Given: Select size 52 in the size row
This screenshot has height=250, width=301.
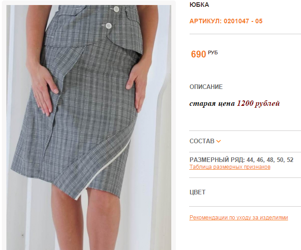Looking at the screenshot, I should (290, 160).
